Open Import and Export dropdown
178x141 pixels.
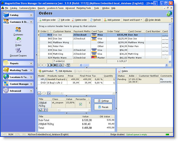point(132,20)
